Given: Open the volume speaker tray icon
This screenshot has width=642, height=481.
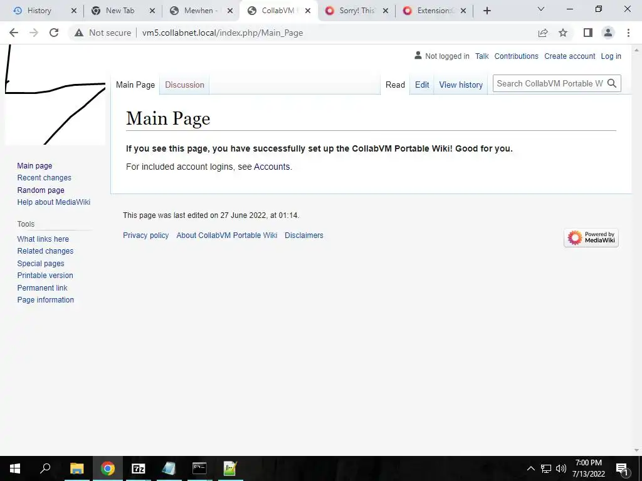Looking at the screenshot, I should pyautogui.click(x=561, y=468).
